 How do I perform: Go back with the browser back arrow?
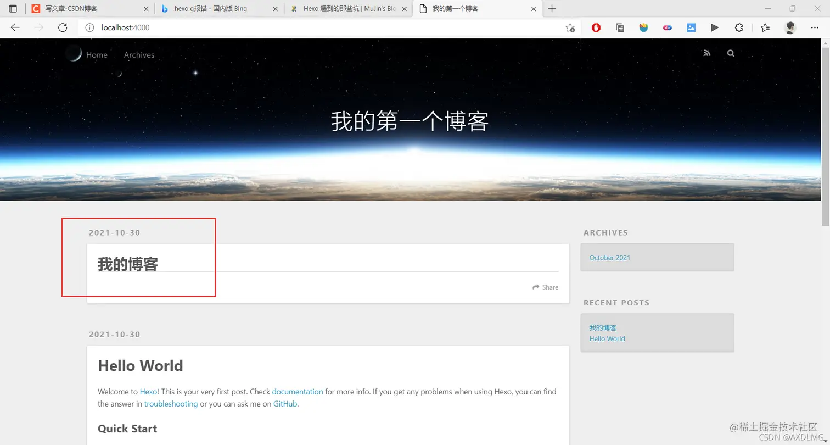click(x=15, y=27)
